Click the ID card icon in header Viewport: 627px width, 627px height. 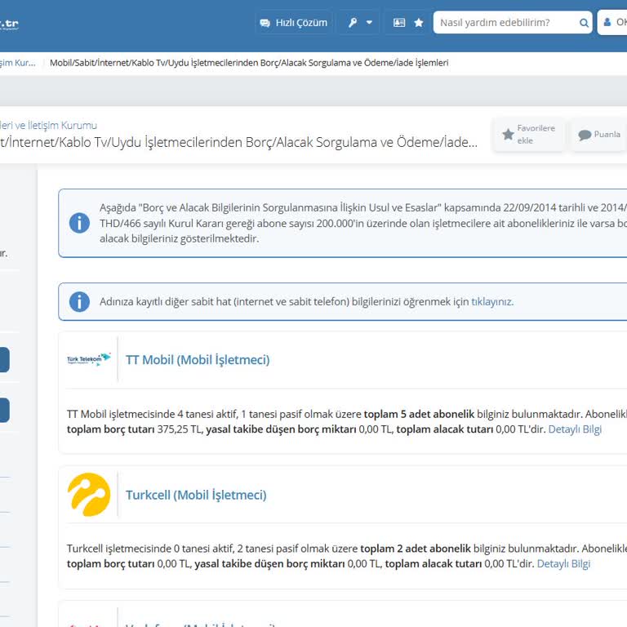point(399,23)
